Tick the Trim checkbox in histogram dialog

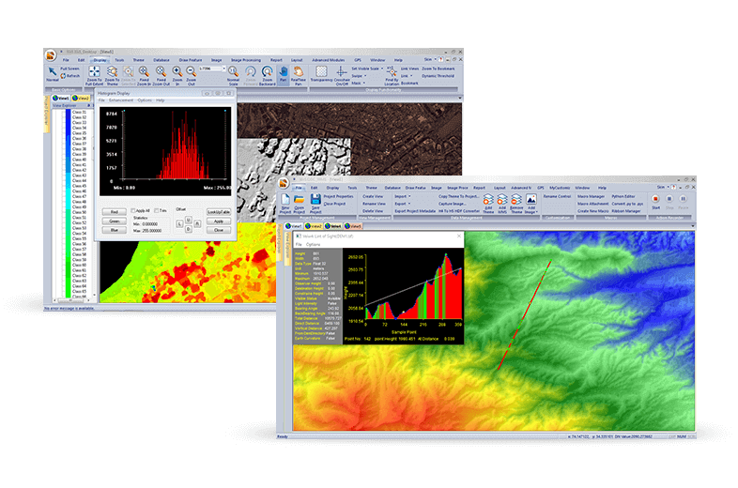(159, 210)
